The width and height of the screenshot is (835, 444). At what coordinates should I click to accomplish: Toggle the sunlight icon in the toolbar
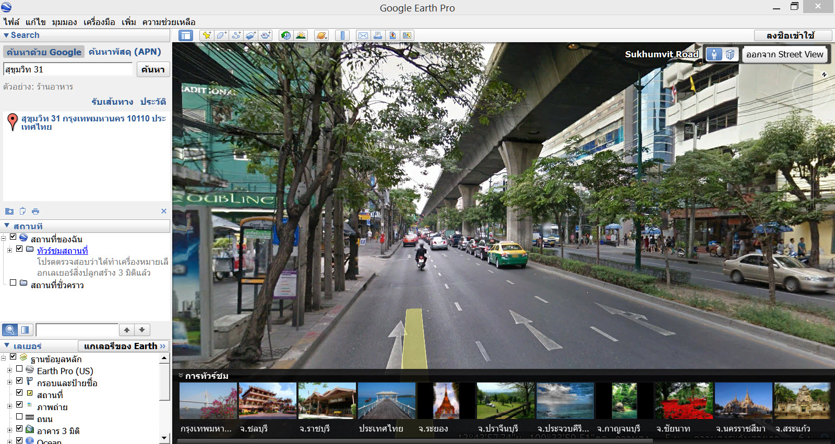click(x=301, y=35)
